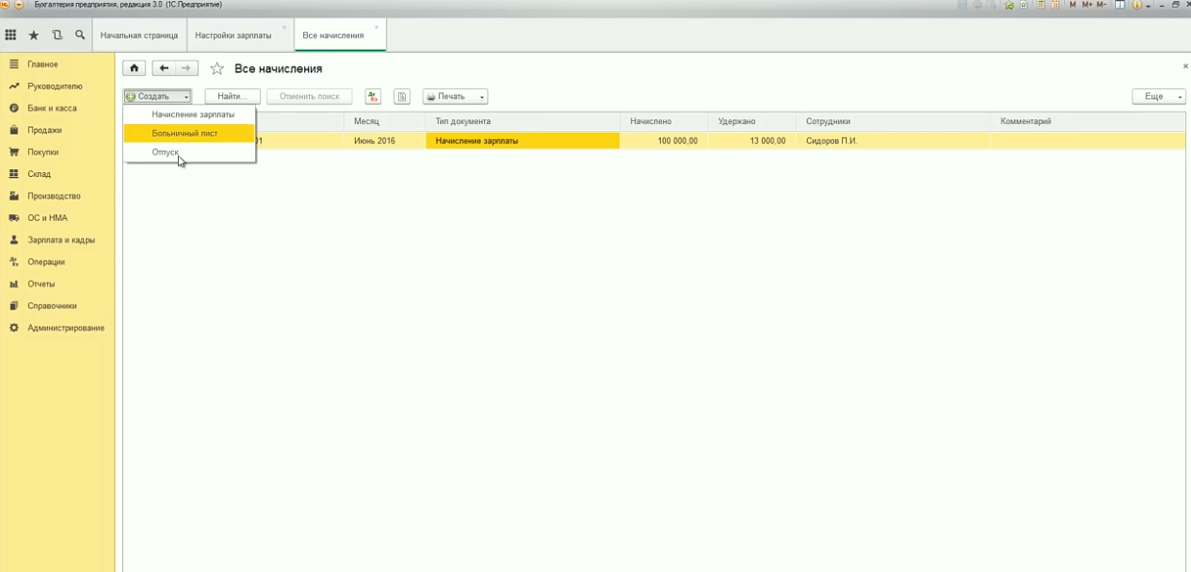Open the Операции section

[58, 261]
